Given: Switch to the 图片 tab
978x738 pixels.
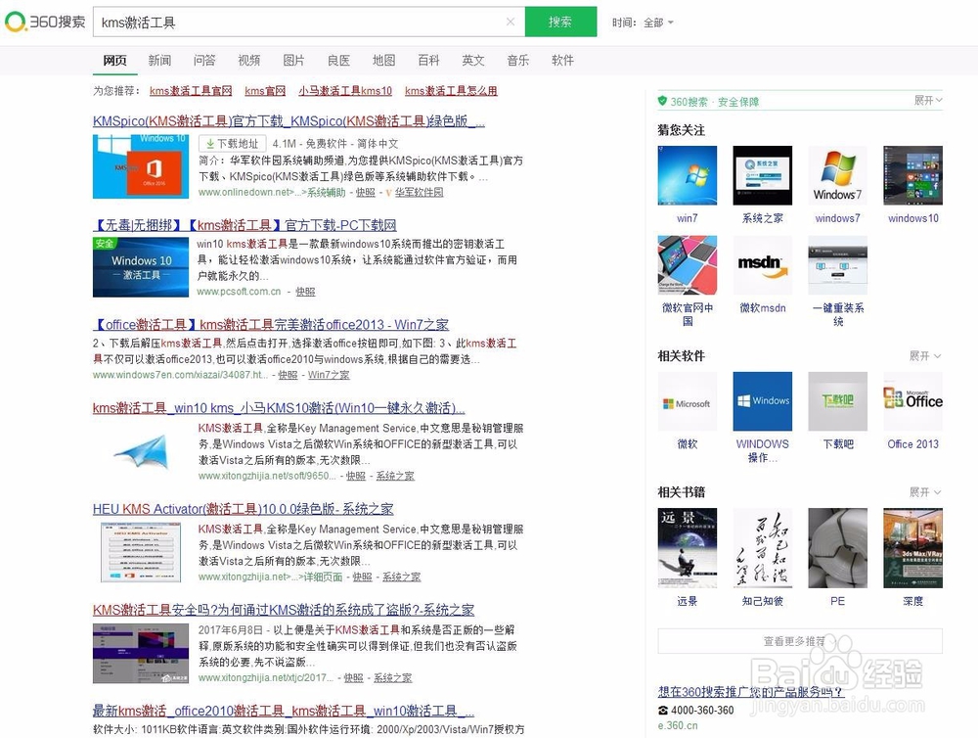Looking at the screenshot, I should (293, 61).
